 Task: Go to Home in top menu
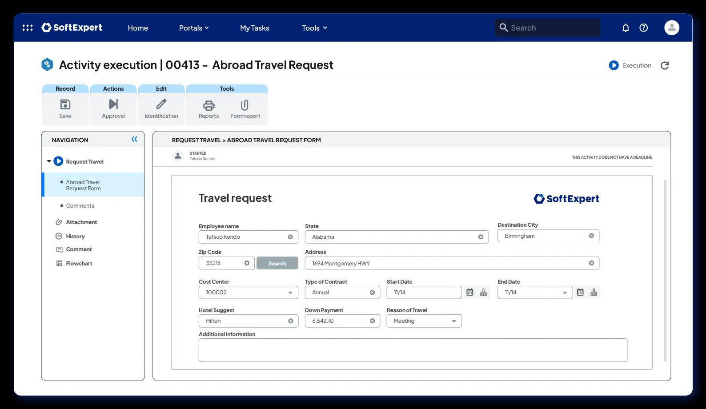click(138, 28)
